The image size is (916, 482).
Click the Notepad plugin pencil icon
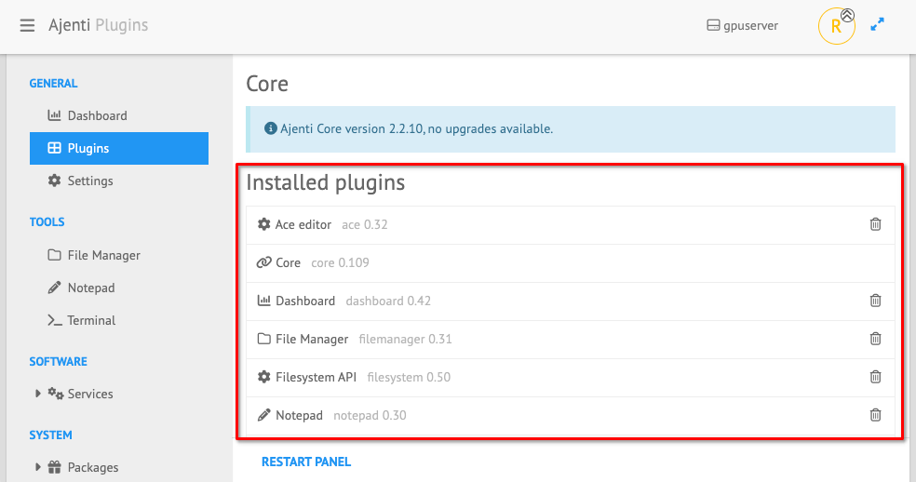pos(264,415)
